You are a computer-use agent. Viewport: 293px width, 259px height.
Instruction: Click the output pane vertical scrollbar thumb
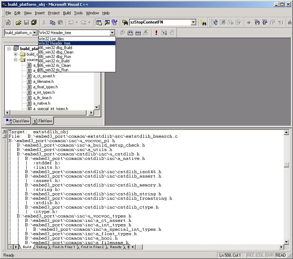pyautogui.click(x=286, y=165)
